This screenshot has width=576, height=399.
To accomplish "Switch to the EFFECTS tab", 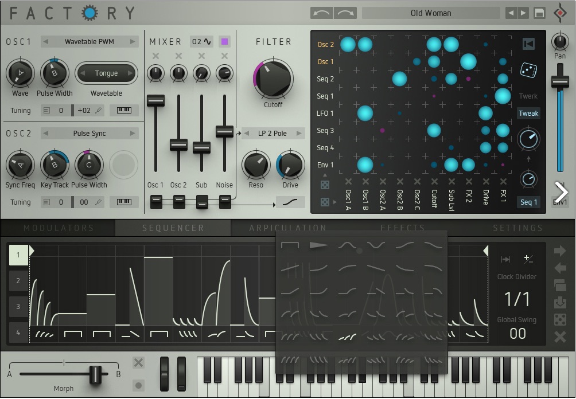I will (x=403, y=228).
